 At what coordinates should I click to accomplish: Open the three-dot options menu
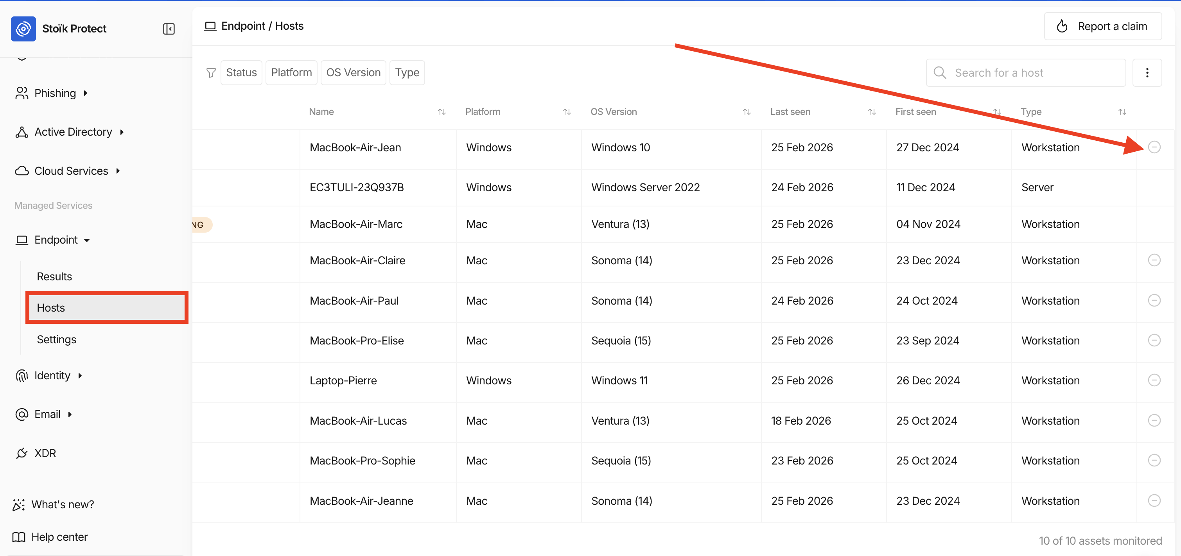point(1147,73)
